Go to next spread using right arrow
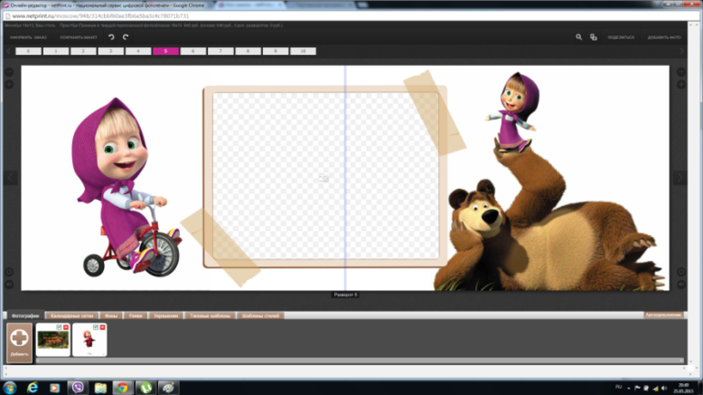 click(x=679, y=177)
